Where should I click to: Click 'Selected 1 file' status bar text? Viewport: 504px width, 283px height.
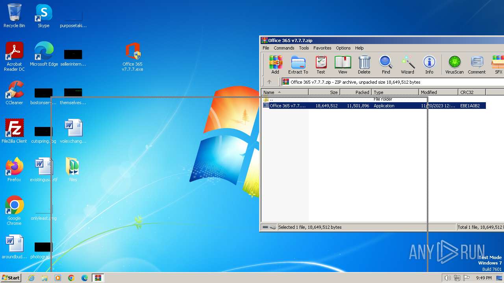point(309,227)
